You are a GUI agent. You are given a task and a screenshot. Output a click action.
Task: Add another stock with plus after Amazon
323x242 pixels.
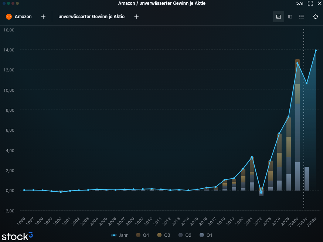point(43,17)
